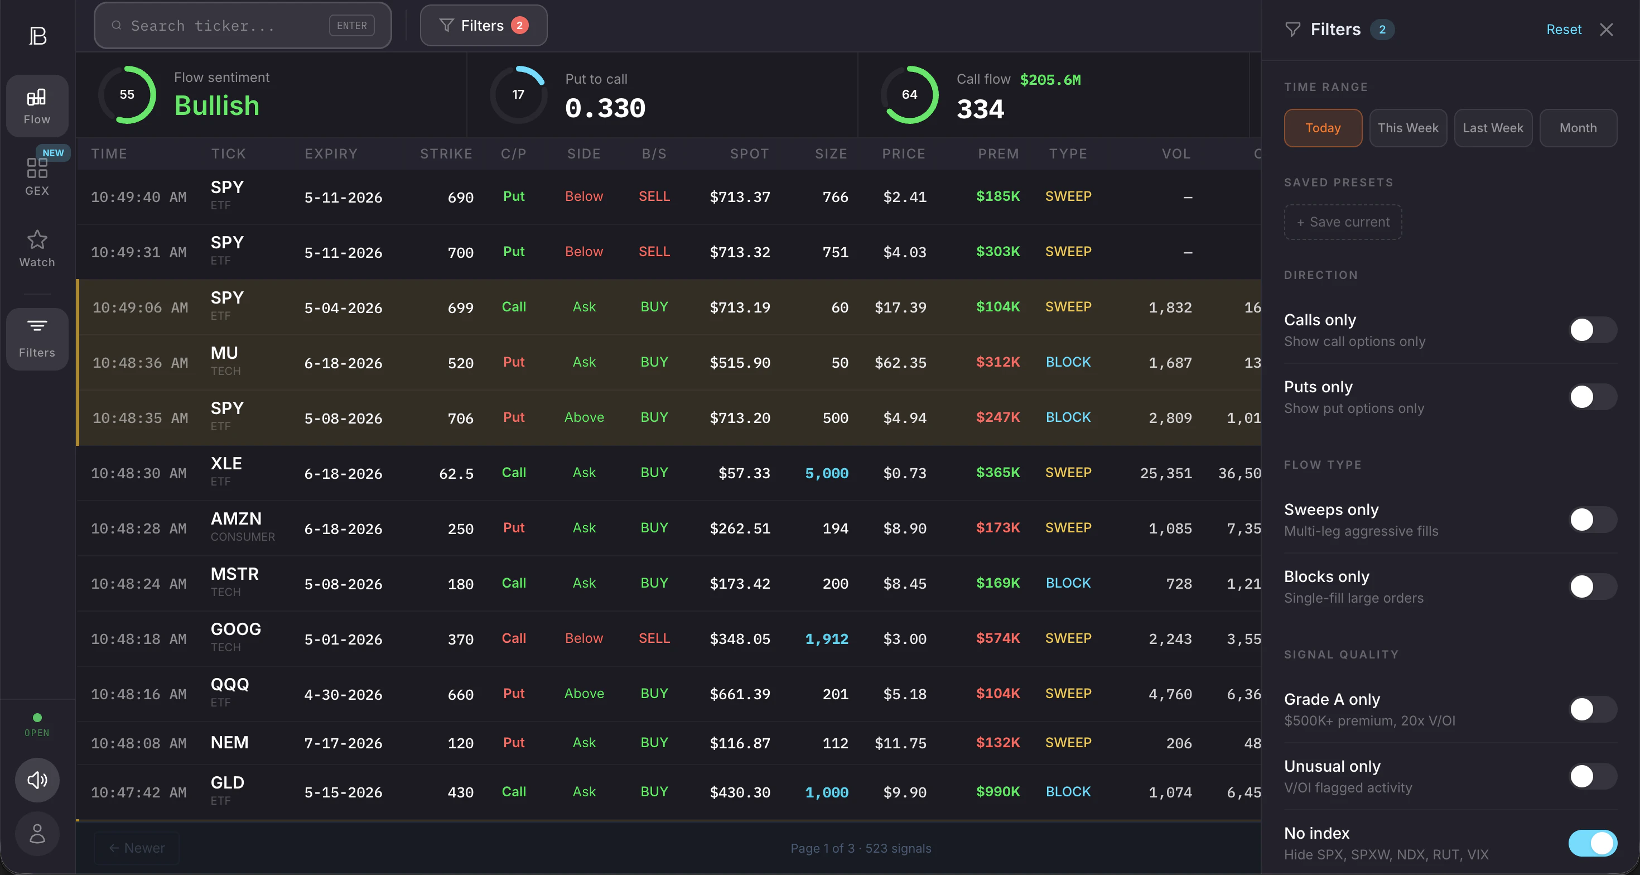Sort by the SIDE column header
This screenshot has width=1640, height=875.
(584, 153)
